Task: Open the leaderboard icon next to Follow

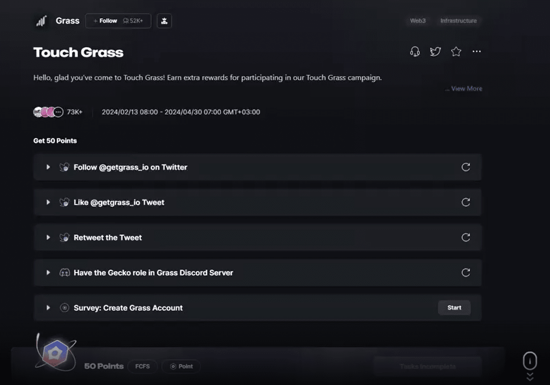Action: pyautogui.click(x=164, y=21)
